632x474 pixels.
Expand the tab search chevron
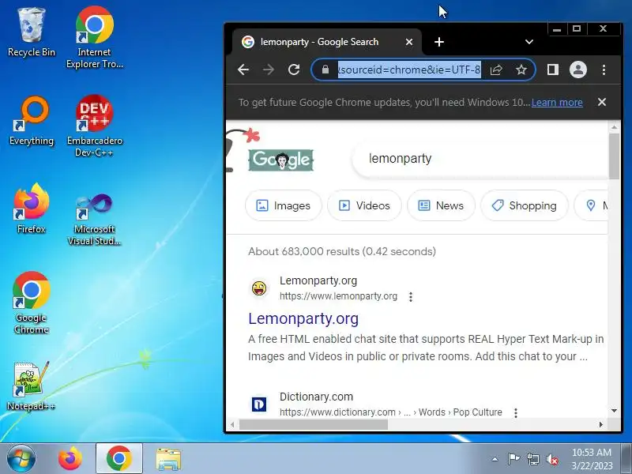[x=529, y=42]
